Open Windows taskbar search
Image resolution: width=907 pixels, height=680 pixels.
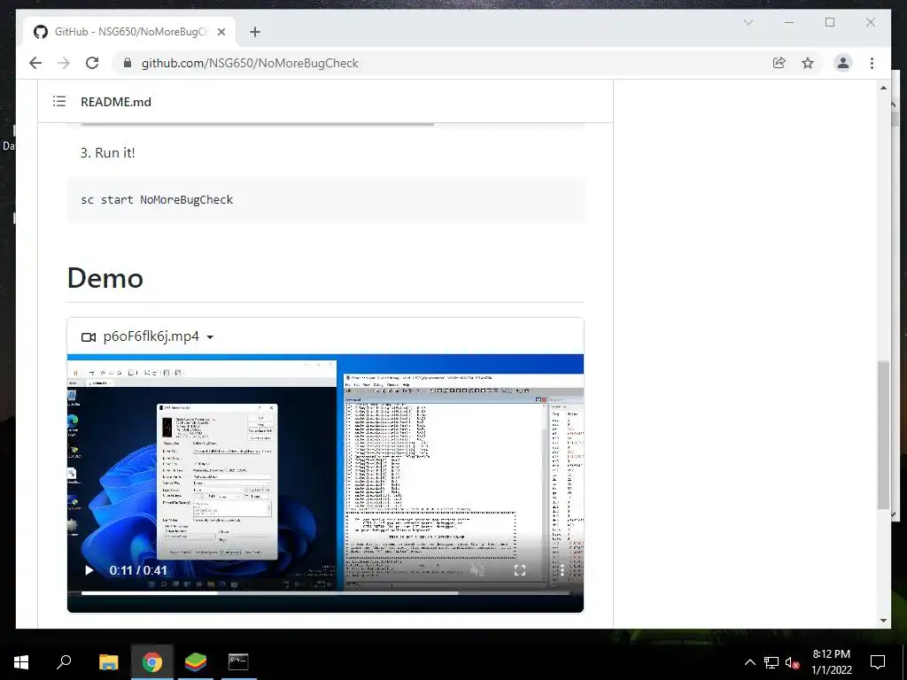(64, 661)
